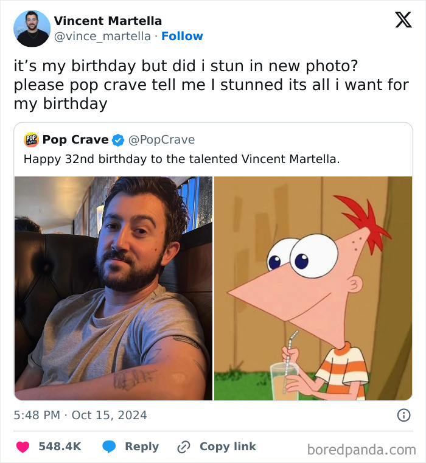This screenshot has height=463, width=426.
Task: Like the tweet with the heart icon
Action: 23,447
